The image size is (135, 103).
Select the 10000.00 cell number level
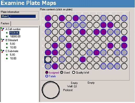tap(15, 36)
